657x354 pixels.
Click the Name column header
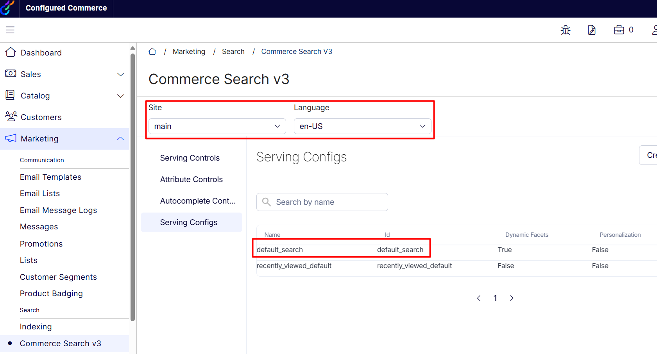point(272,235)
